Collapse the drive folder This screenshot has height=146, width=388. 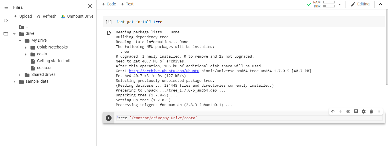[x=14, y=34]
